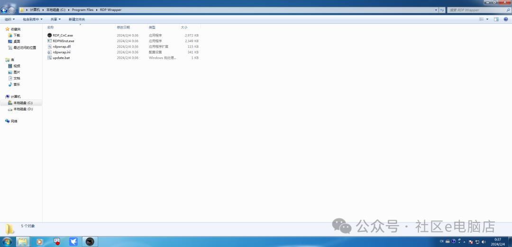The width and height of the screenshot is (512, 247).
Task: Select the rdpwrap.dll file icon
Action: (50, 46)
